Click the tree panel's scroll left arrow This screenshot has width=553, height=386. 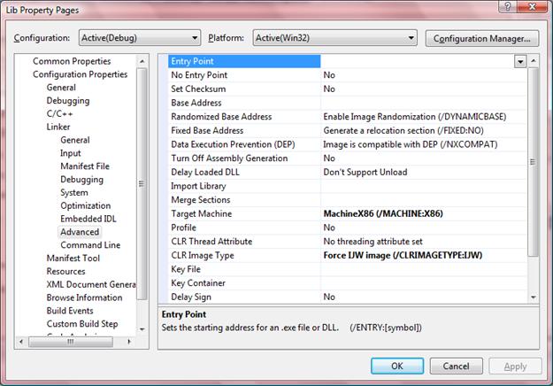(21, 342)
